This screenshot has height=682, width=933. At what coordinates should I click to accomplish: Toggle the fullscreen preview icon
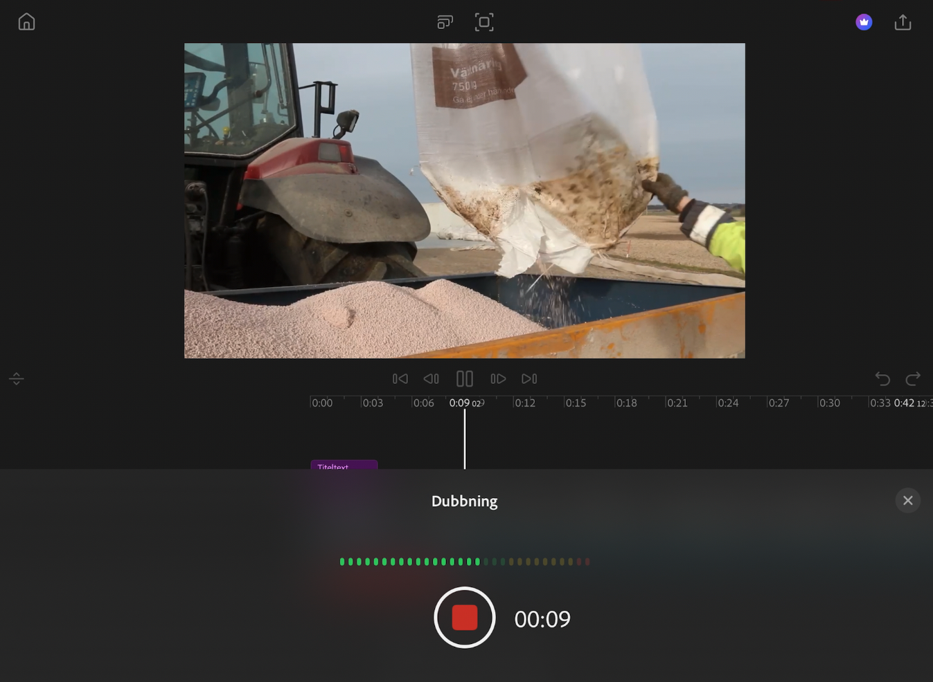[484, 22]
